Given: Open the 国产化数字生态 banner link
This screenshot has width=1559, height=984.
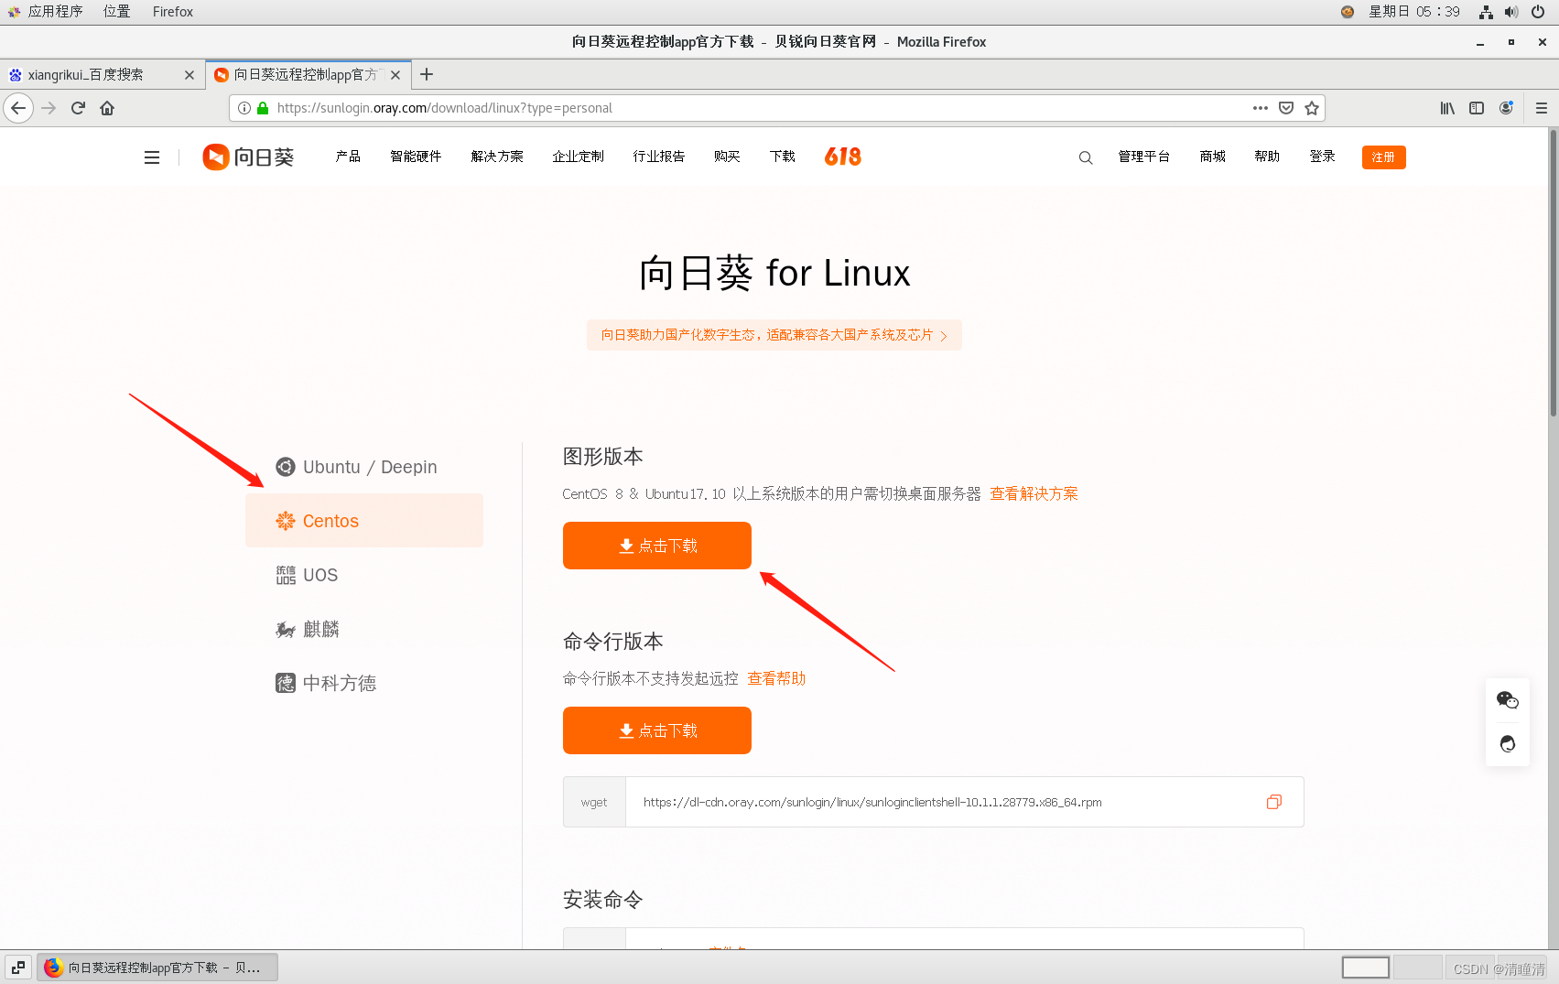Looking at the screenshot, I should point(774,335).
